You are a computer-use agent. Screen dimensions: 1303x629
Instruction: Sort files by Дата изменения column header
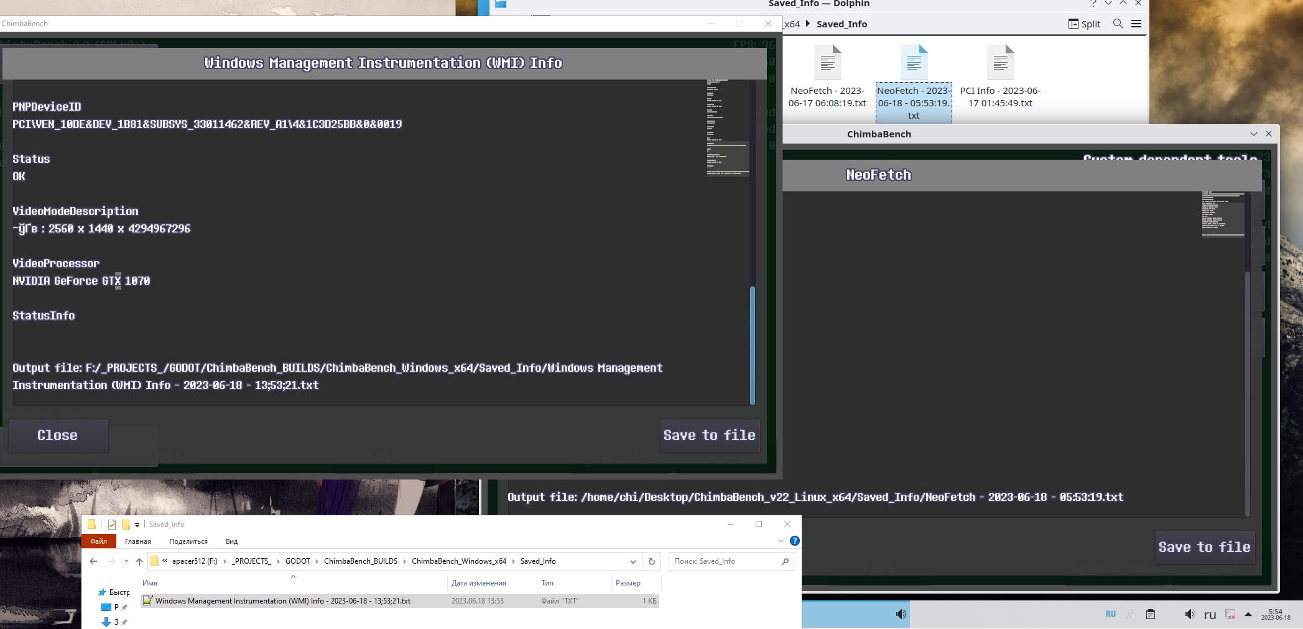(492, 583)
